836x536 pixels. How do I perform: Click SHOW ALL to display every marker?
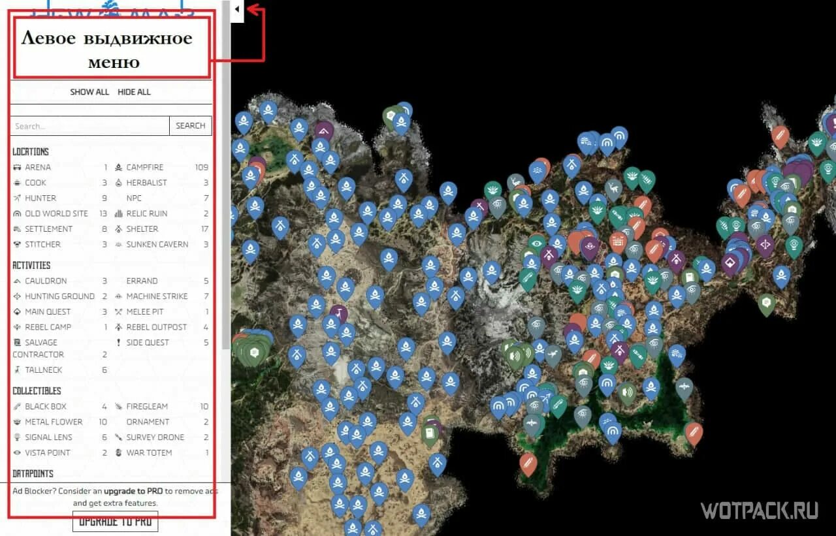89,92
